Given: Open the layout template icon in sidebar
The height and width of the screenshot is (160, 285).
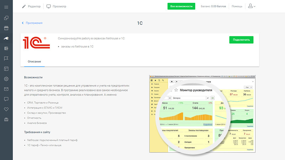Looking at the screenshot, I should pos(6,69).
